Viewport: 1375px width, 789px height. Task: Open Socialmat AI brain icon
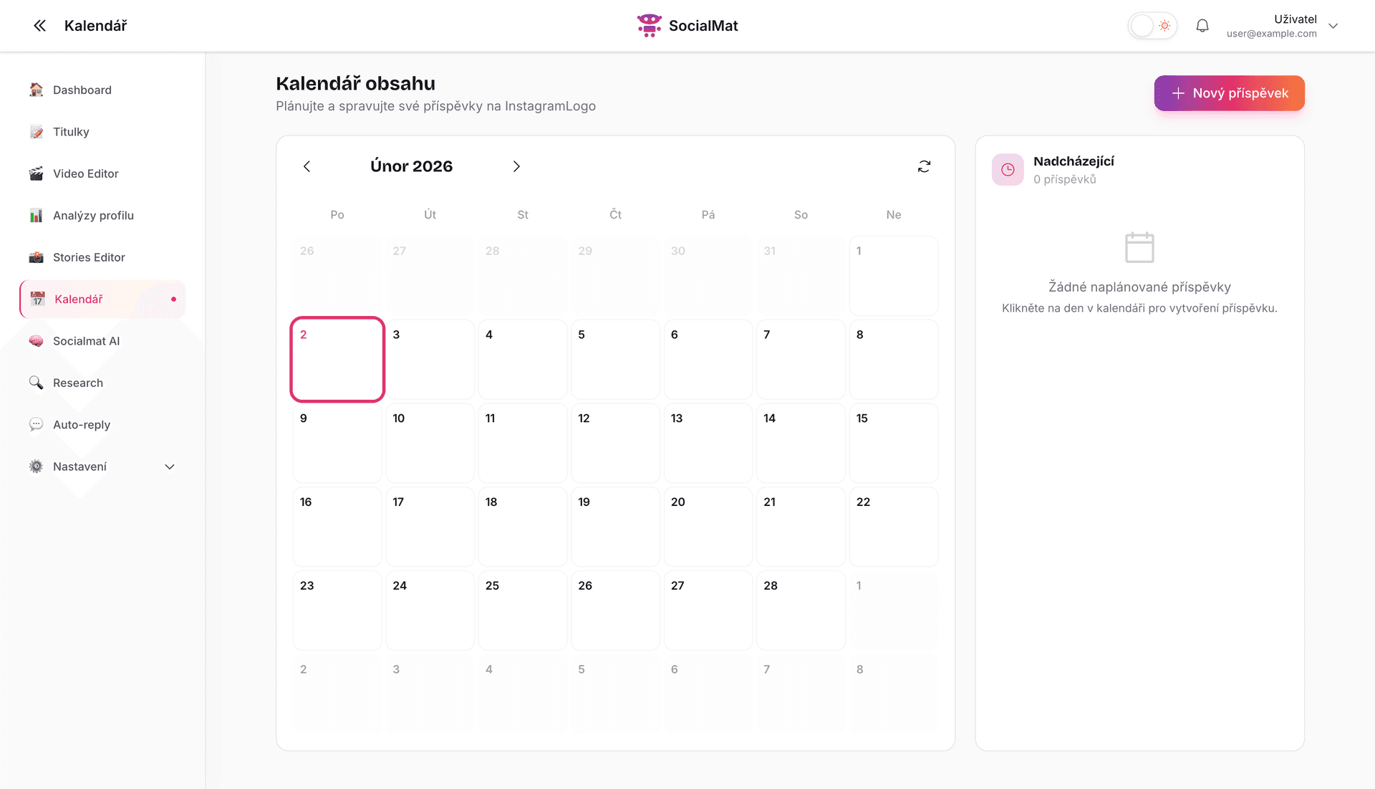(36, 341)
